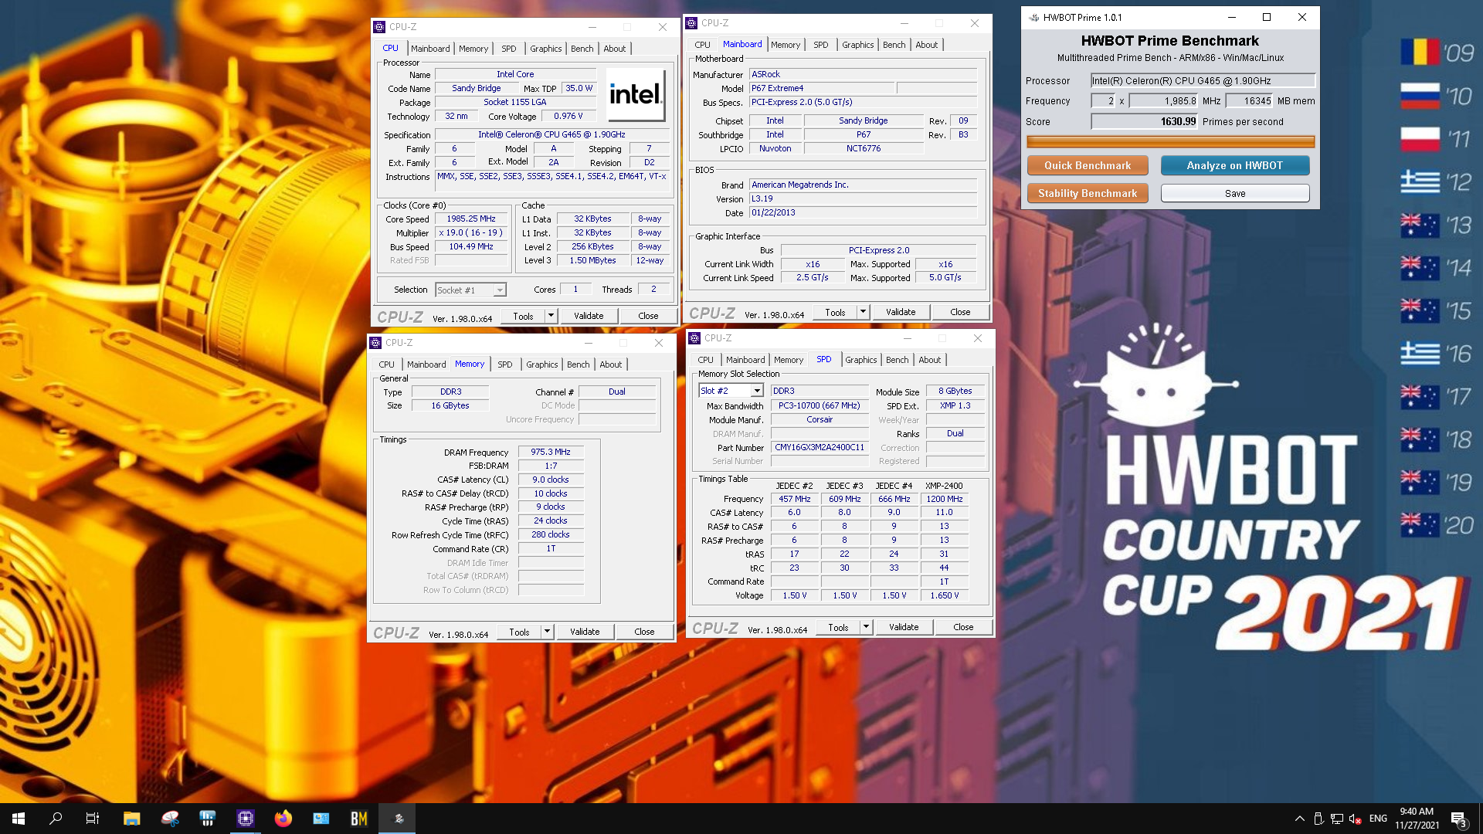Click Save in HWBOT Prime
The height and width of the screenshot is (834, 1483).
(x=1234, y=193)
